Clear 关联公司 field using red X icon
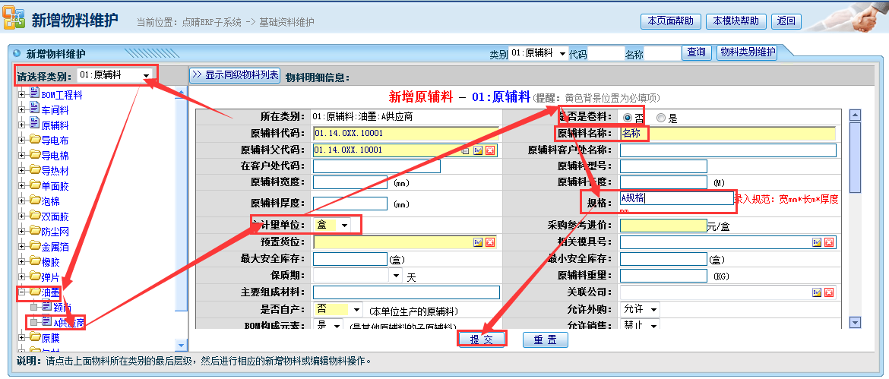889x379 pixels. [x=829, y=292]
